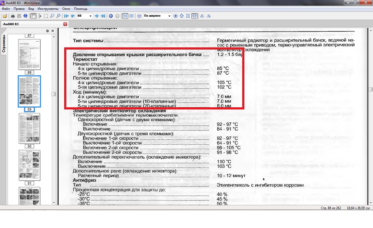Image resolution: width=373 pixels, height=228 pixels.
Task: Rotate page left icon
Action: pos(202,16)
